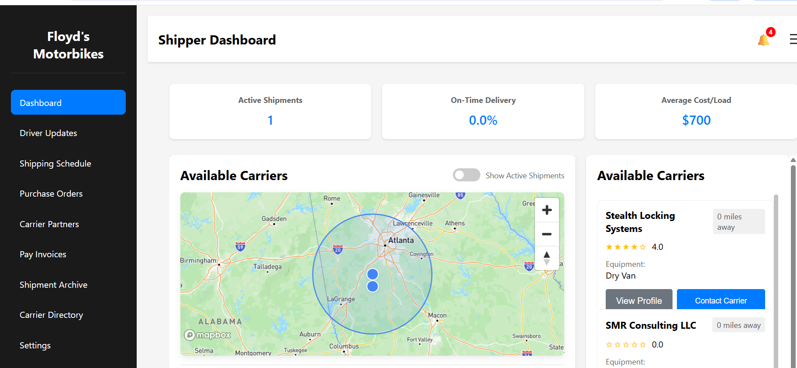
Task: Open Pay Invoices section
Action: pos(43,254)
